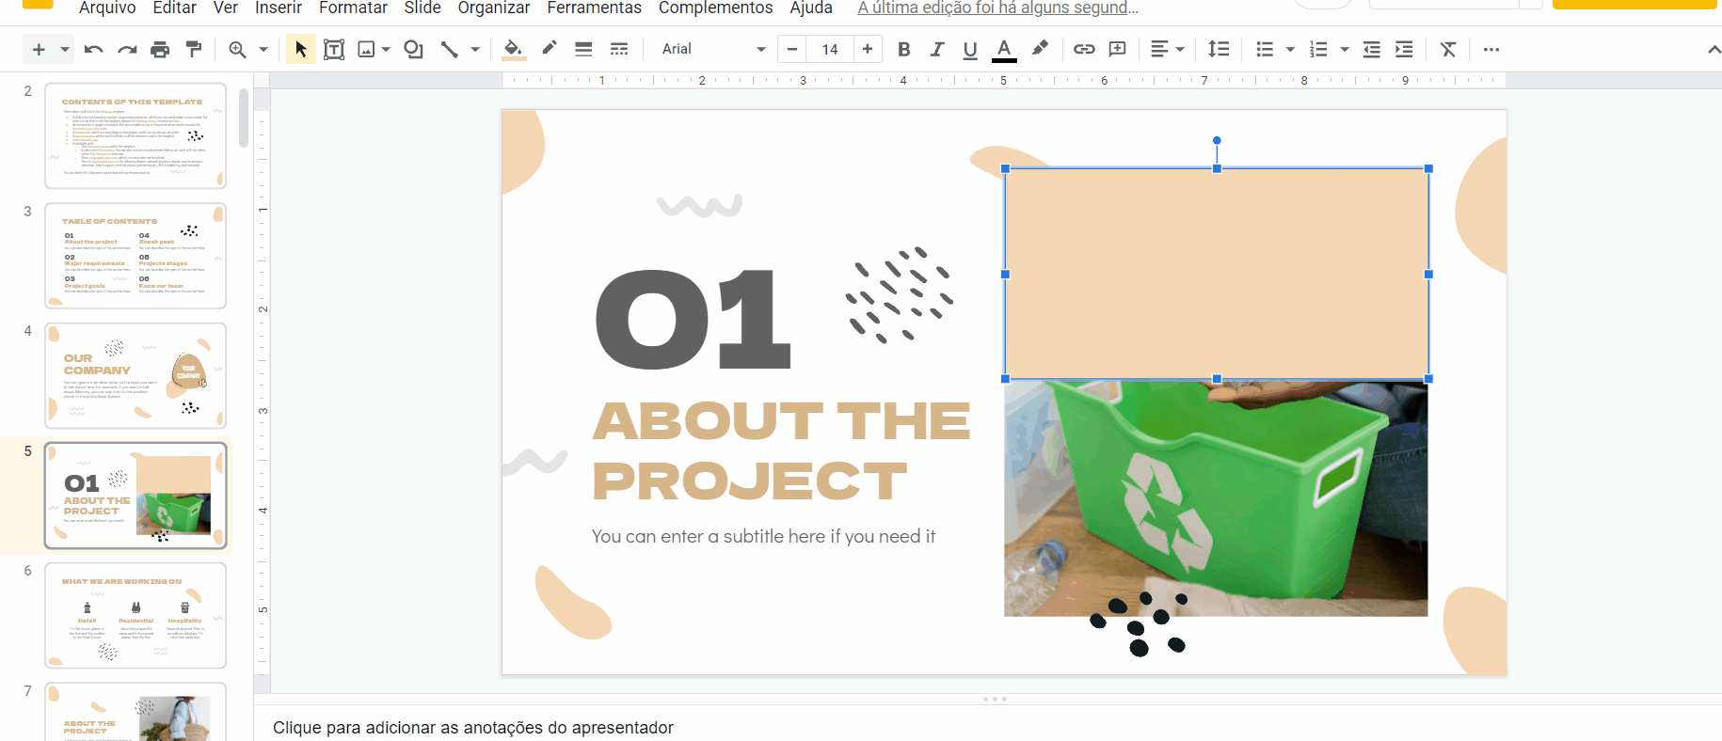The height and width of the screenshot is (741, 1722).
Task: Toggle the numbered list
Action: point(1318,49)
